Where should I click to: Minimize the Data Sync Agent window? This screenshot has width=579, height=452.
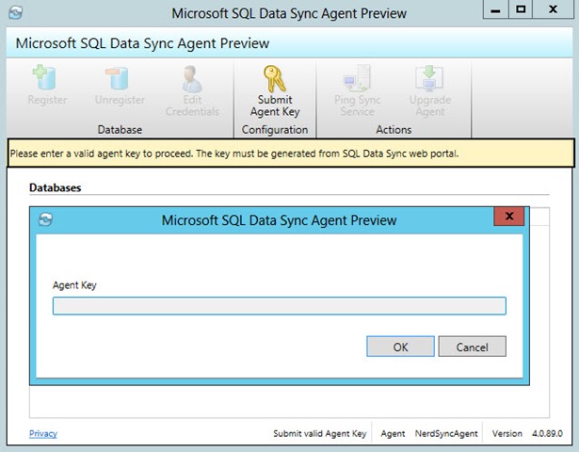click(495, 9)
